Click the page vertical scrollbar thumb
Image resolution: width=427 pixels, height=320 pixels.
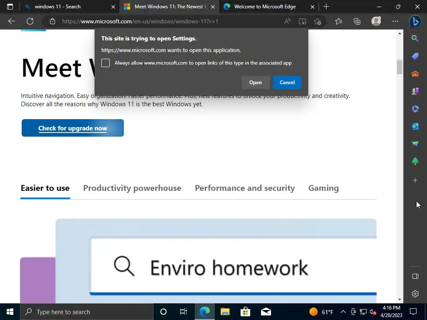399,67
